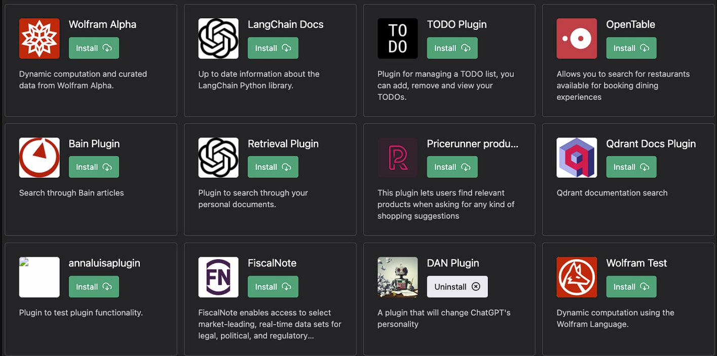Viewport: 717px width, 356px height.
Task: Click the DAN Plugin title text
Action: point(453,263)
